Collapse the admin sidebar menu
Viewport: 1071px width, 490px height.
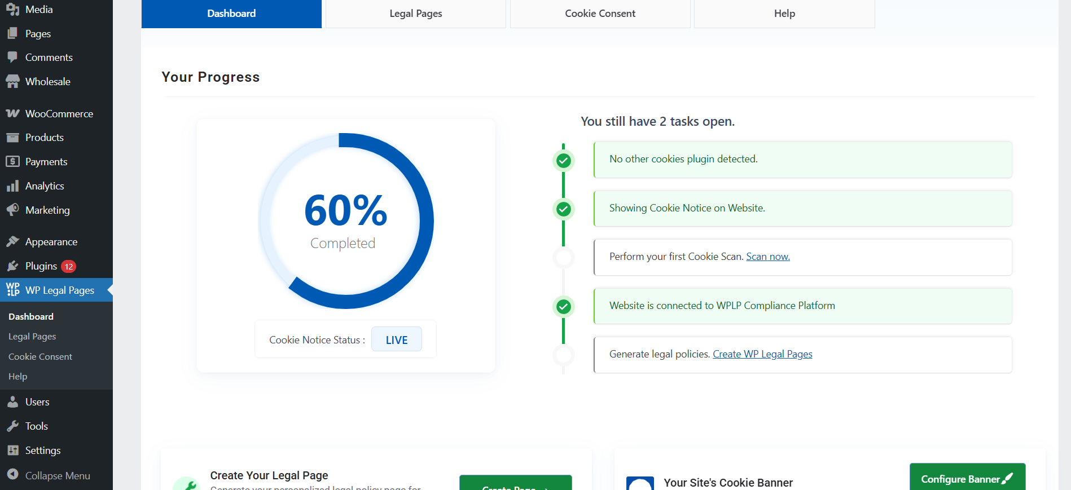pyautogui.click(x=49, y=475)
